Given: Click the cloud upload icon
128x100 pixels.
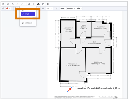Looking at the screenshot, I should click(x=38, y=4).
